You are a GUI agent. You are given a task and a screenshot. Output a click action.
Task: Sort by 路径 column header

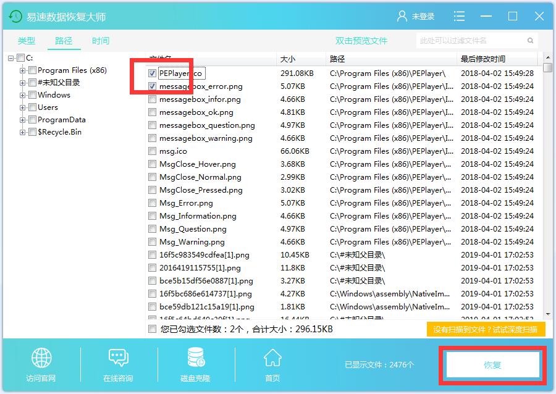[x=392, y=59]
